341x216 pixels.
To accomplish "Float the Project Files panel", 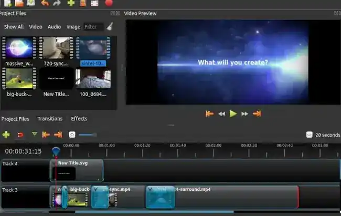I will point(113,13).
